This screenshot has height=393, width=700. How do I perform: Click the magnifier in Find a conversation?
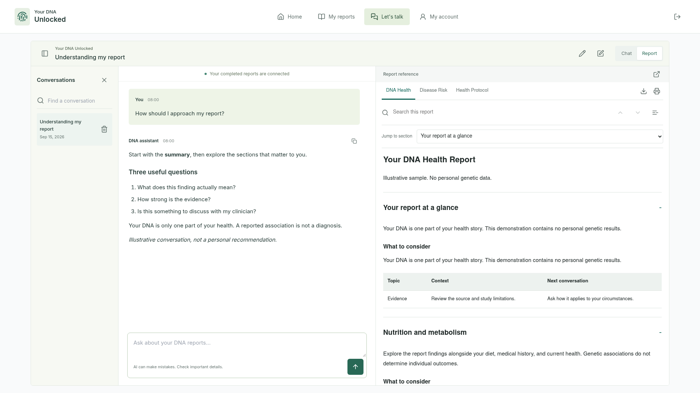point(40,101)
